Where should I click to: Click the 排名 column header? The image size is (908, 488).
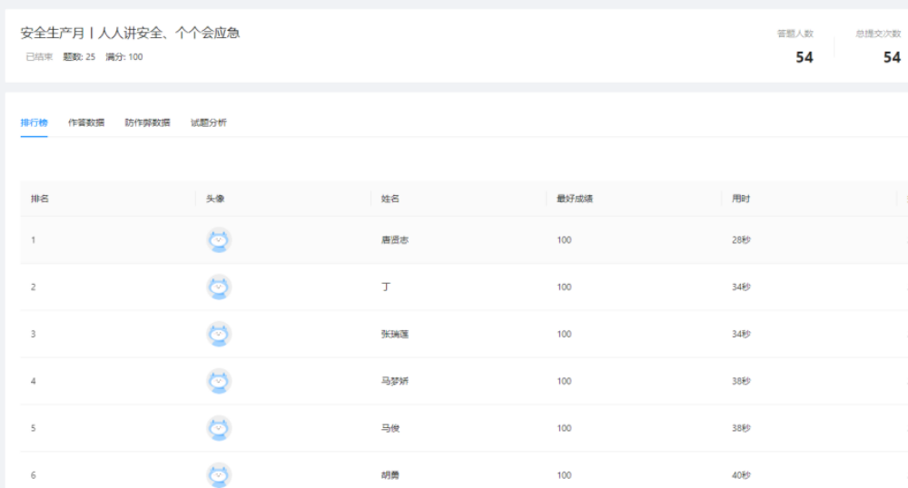(x=40, y=199)
